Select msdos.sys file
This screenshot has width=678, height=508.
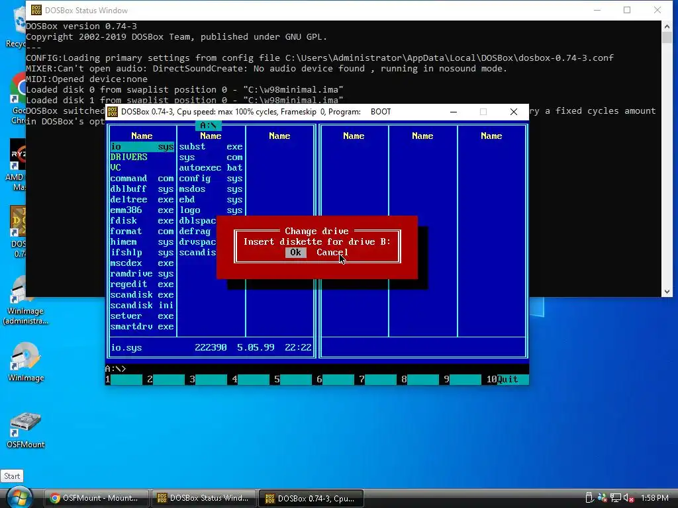[211, 189]
